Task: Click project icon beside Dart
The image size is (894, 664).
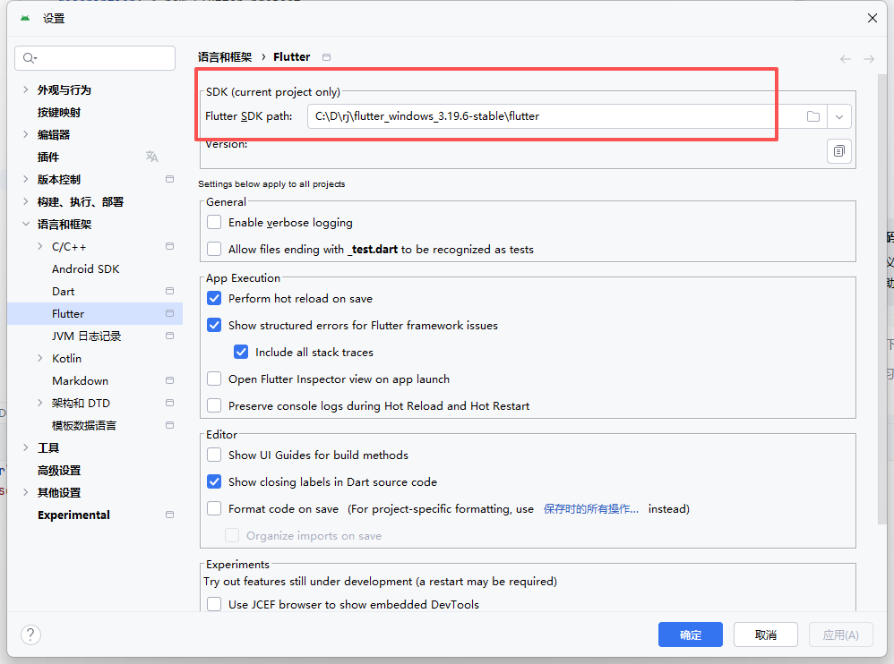Action: (x=169, y=291)
